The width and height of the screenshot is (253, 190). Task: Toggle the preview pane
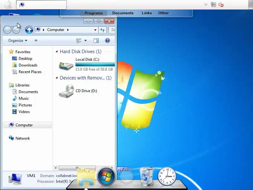[x=96, y=41]
